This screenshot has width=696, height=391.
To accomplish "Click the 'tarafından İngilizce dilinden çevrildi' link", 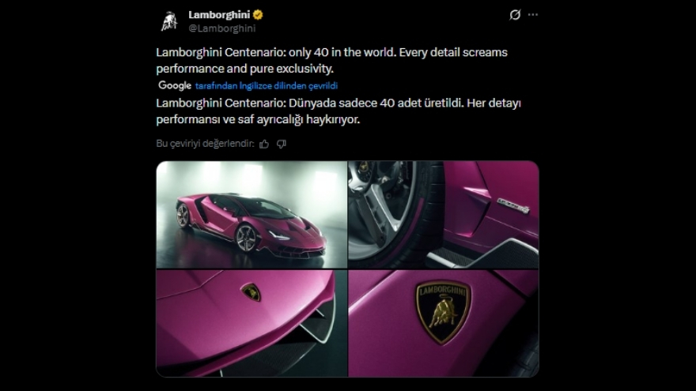I will click(x=267, y=85).
